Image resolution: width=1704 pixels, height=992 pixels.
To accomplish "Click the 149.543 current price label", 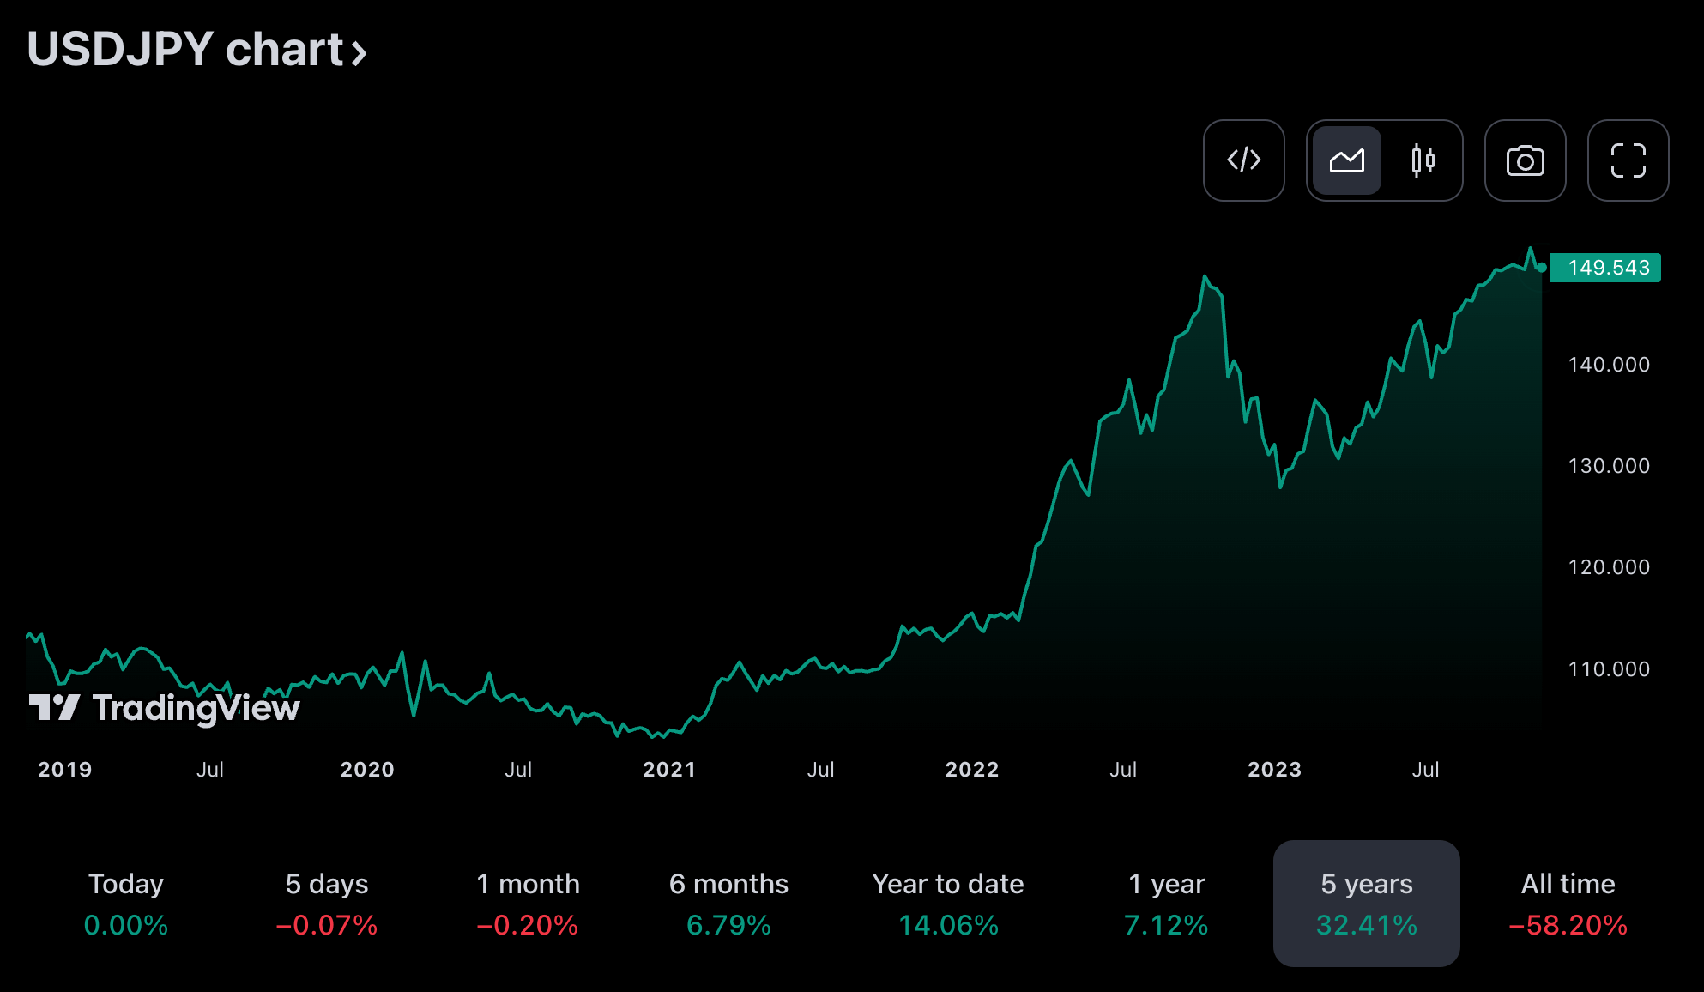I will point(1606,268).
